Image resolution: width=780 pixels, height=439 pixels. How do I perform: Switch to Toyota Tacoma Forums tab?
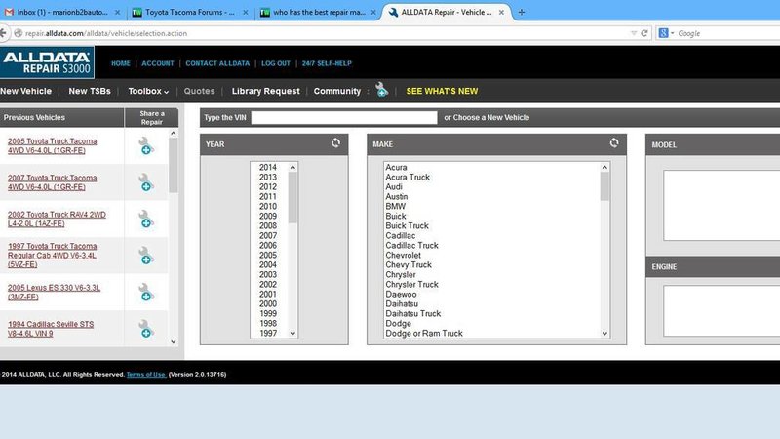pyautogui.click(x=189, y=12)
